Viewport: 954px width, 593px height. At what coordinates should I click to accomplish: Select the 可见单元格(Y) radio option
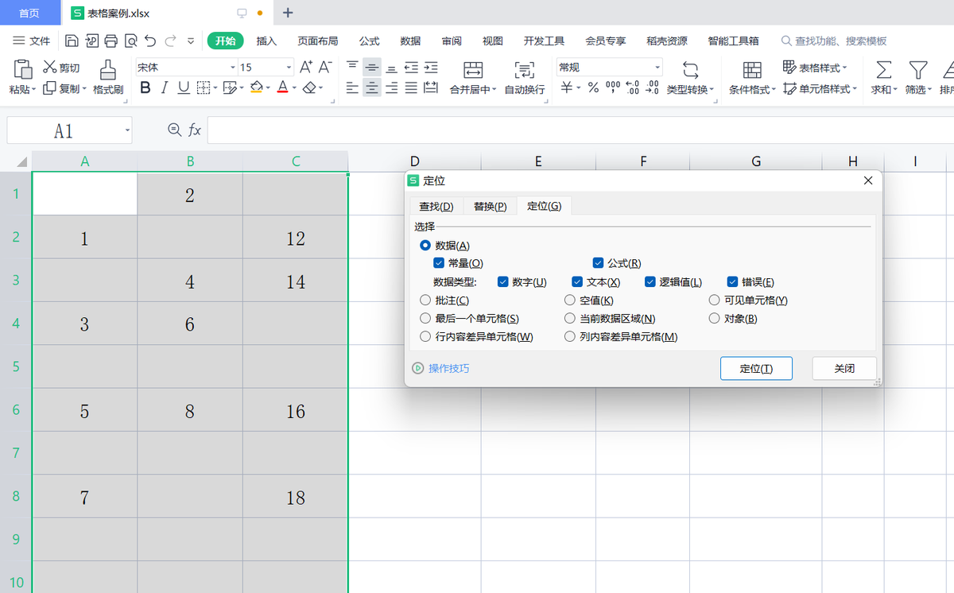pos(714,300)
